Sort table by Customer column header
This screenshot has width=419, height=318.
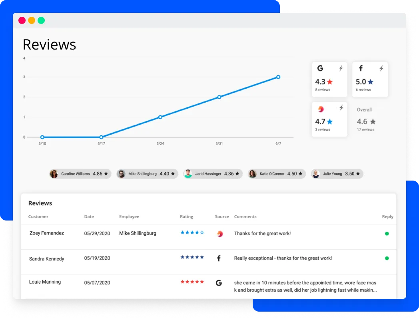(38, 217)
